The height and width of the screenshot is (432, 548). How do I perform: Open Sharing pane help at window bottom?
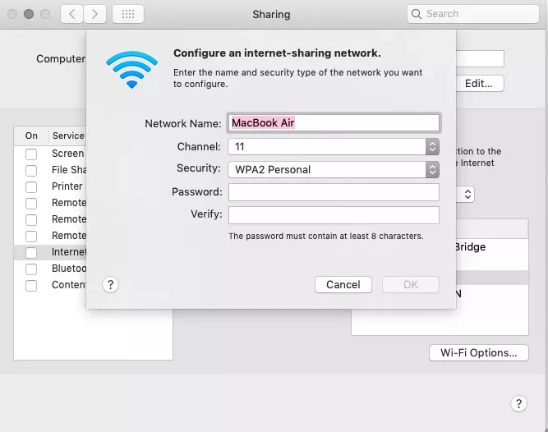click(x=518, y=404)
